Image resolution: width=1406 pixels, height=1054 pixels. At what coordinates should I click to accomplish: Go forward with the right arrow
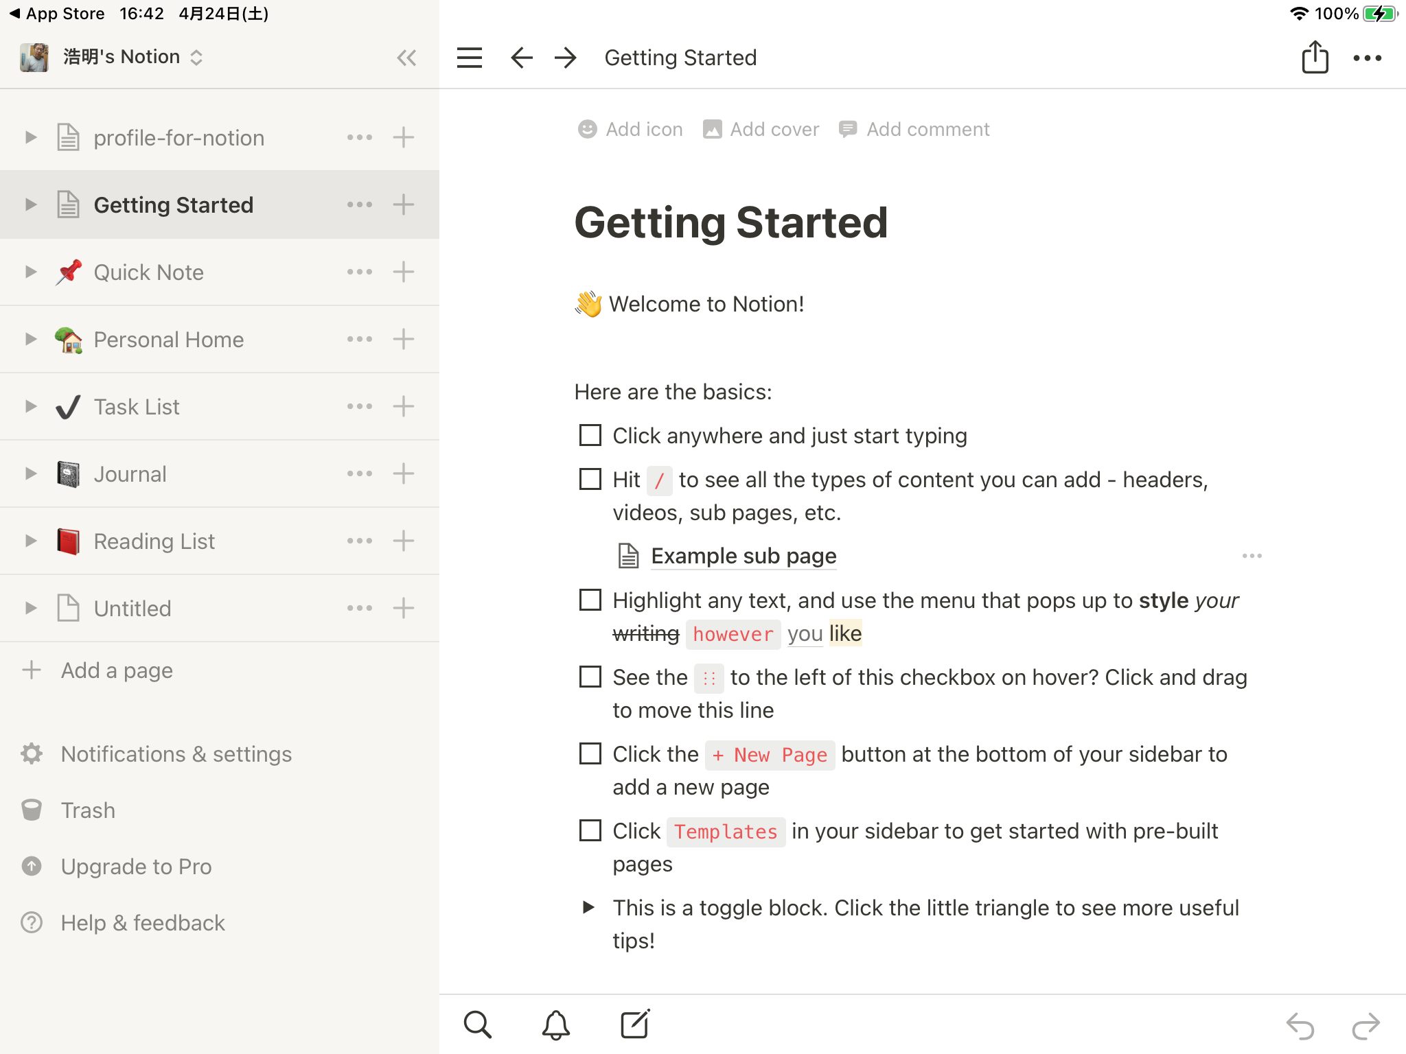(566, 58)
